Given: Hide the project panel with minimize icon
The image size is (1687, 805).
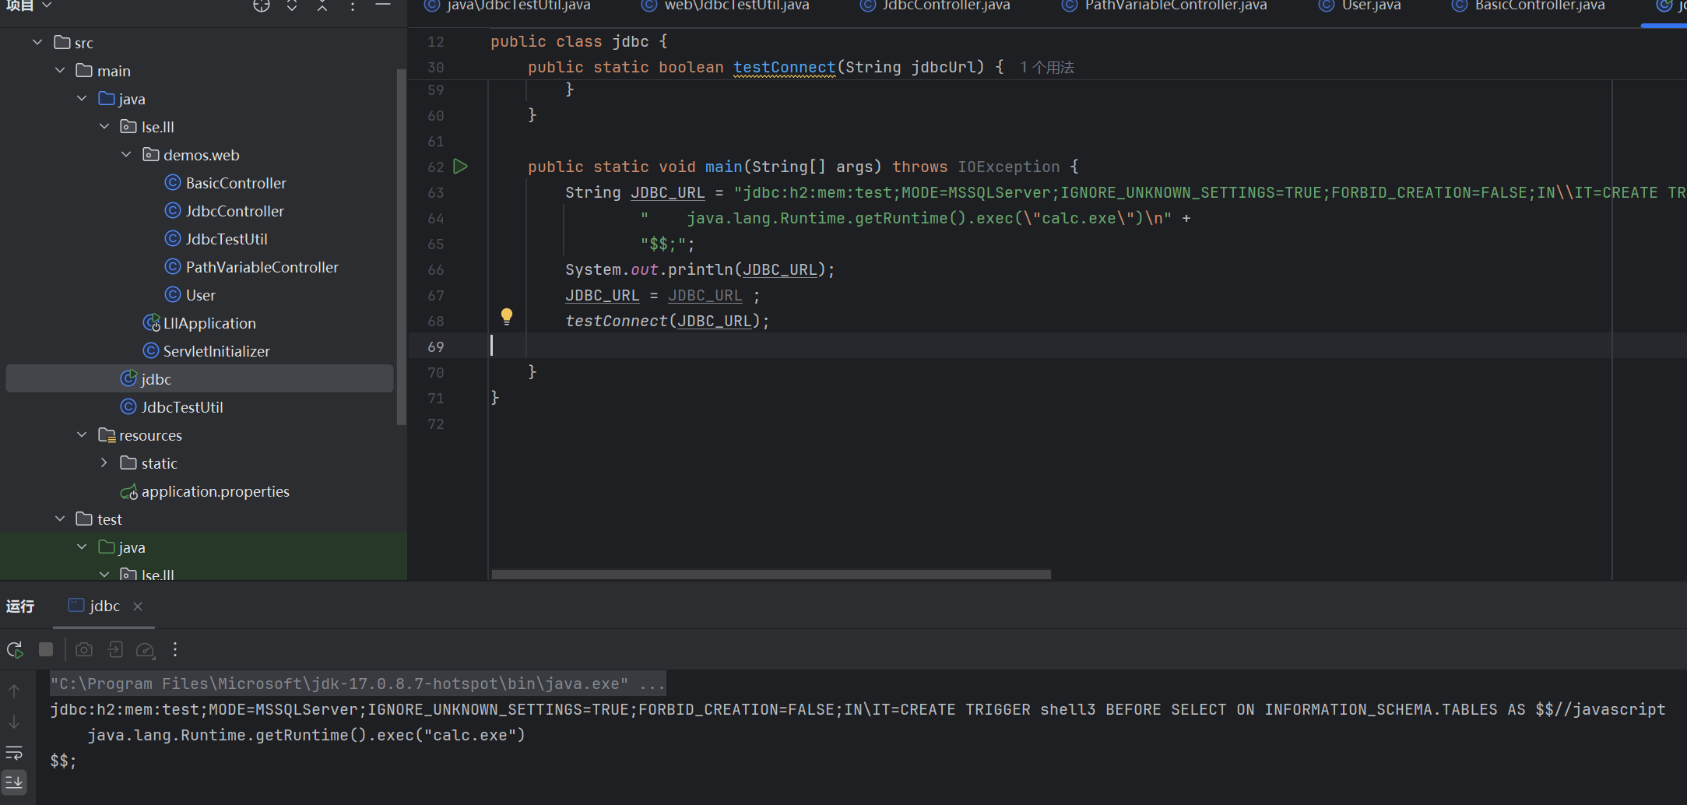Looking at the screenshot, I should pyautogui.click(x=383, y=5).
